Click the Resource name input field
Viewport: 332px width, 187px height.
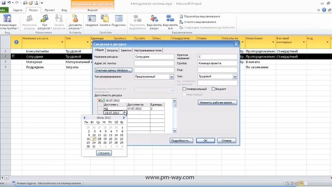click(x=154, y=57)
